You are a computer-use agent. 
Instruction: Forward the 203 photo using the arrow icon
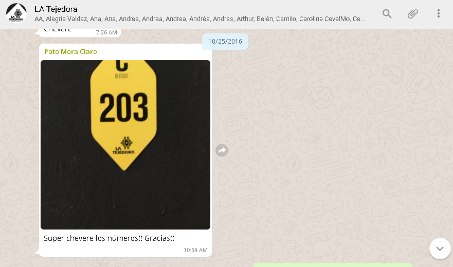[222, 150]
